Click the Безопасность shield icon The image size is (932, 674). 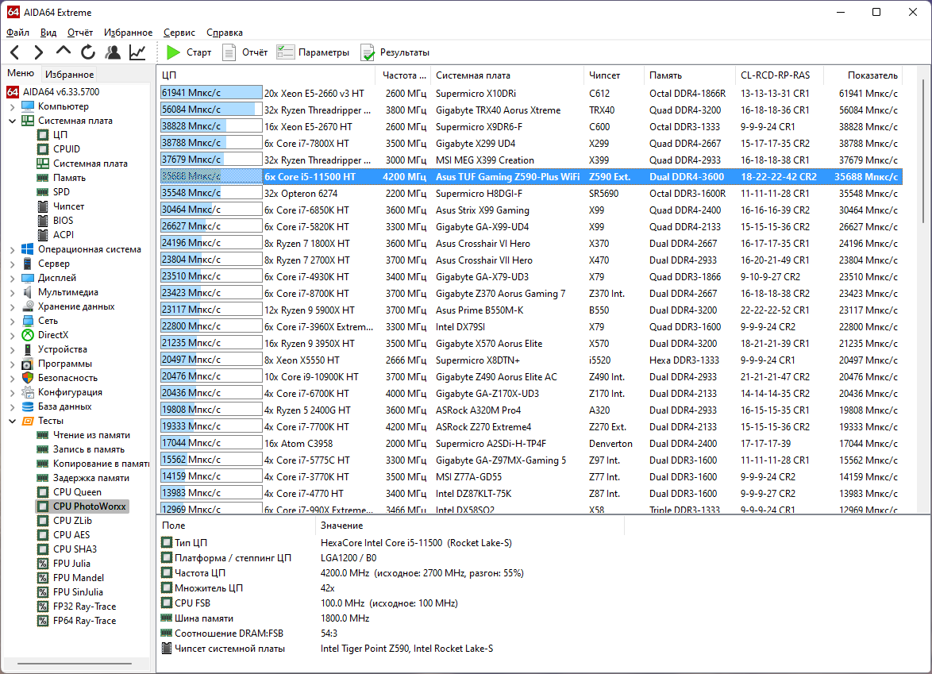pos(28,377)
